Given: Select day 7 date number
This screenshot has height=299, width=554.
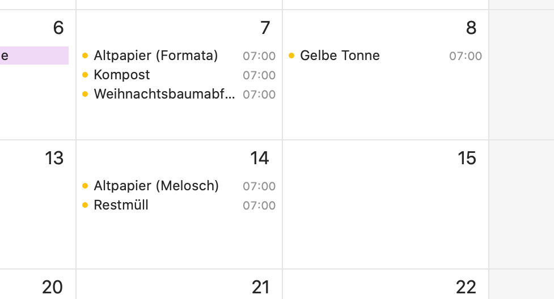Looking at the screenshot, I should pos(265,28).
